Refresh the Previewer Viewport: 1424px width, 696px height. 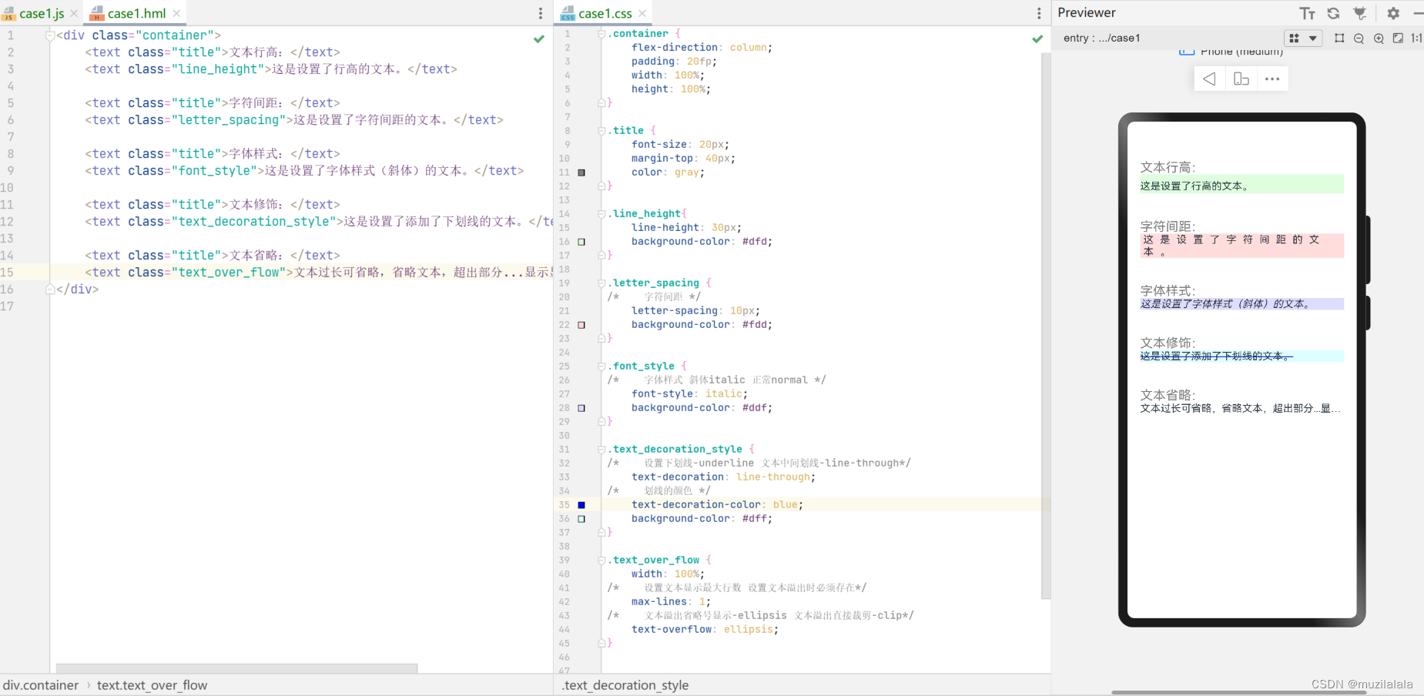[1333, 13]
